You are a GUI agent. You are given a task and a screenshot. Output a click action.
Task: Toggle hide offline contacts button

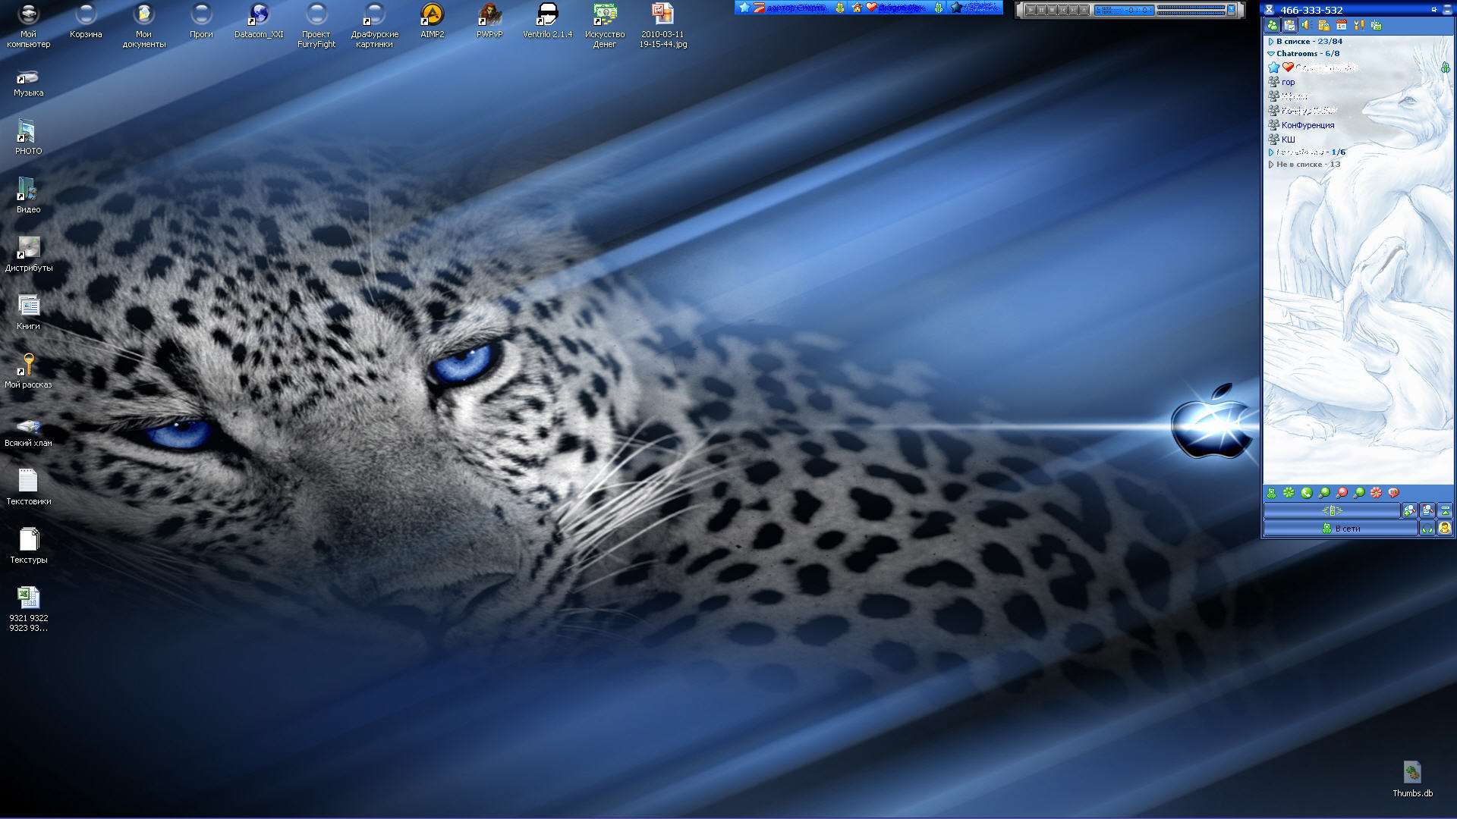pos(1273,25)
